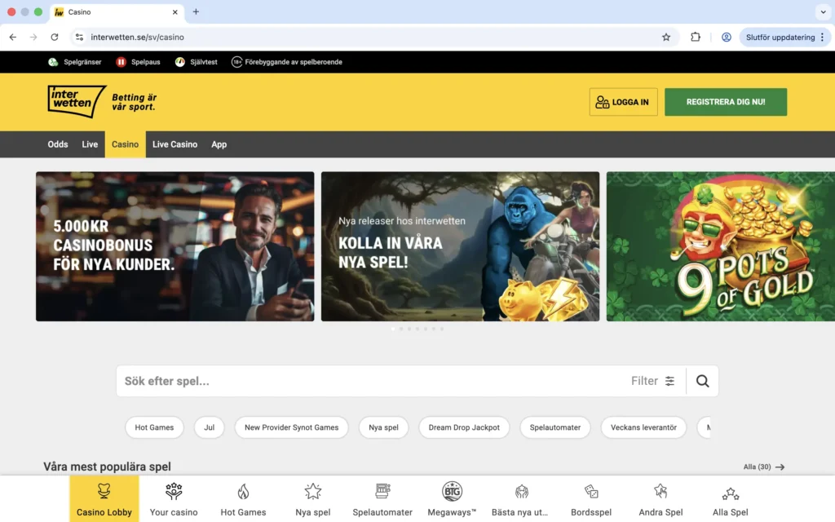Open the Odds menu item
This screenshot has height=522, width=835.
[57, 144]
